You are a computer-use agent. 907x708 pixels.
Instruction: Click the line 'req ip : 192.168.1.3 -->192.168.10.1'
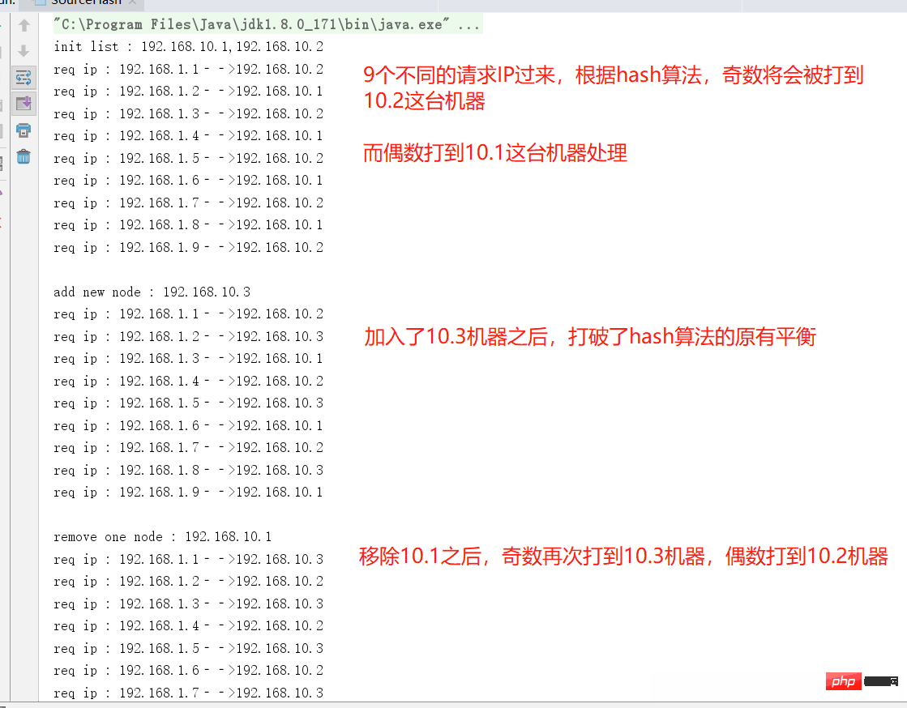point(189,359)
